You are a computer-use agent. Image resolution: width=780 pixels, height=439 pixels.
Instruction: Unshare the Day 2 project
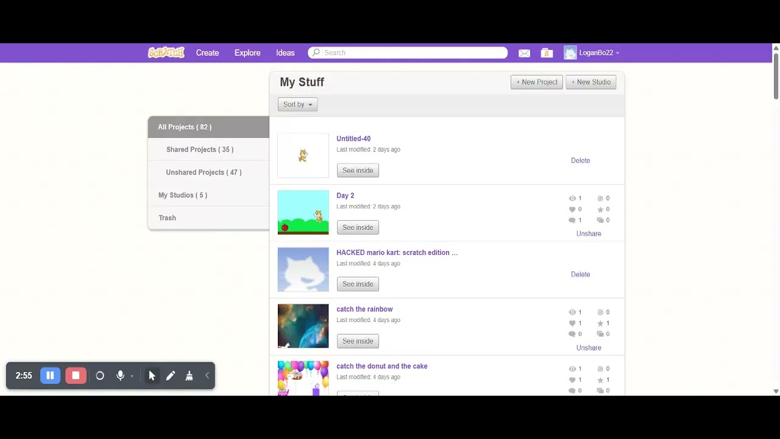click(x=589, y=234)
